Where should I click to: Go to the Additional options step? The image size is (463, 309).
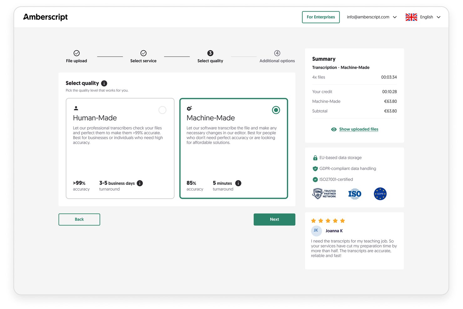pyautogui.click(x=277, y=57)
